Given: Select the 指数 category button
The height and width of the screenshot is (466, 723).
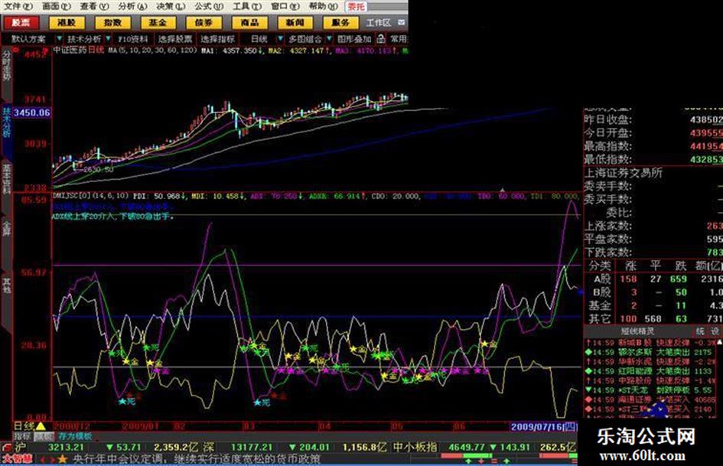Looking at the screenshot, I should click(112, 22).
